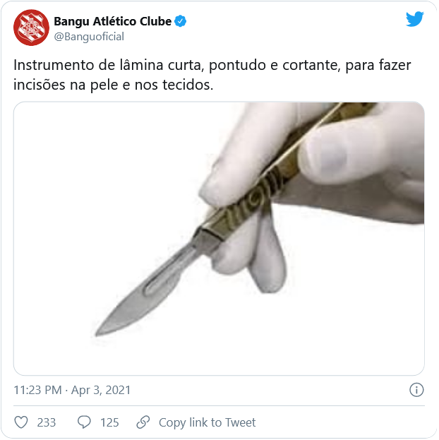The width and height of the screenshot is (439, 440).
Task: Click the 125 replies count
Action: [109, 422]
